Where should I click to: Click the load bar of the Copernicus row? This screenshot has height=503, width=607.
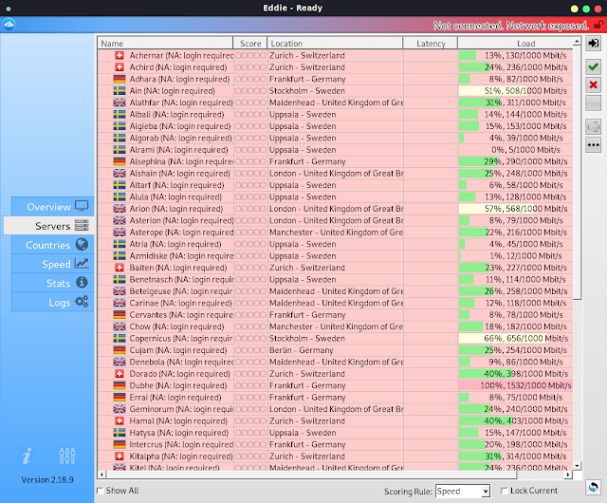(x=515, y=338)
